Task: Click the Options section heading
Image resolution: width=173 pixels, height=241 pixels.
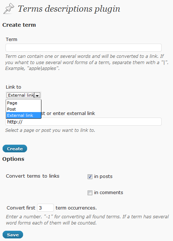Action: coord(13,159)
